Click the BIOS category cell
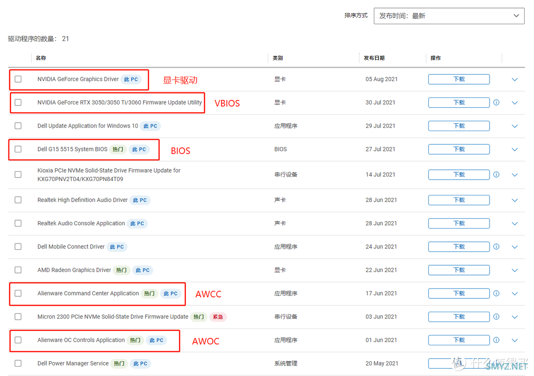Image resolution: width=534 pixels, height=376 pixels. coord(281,149)
